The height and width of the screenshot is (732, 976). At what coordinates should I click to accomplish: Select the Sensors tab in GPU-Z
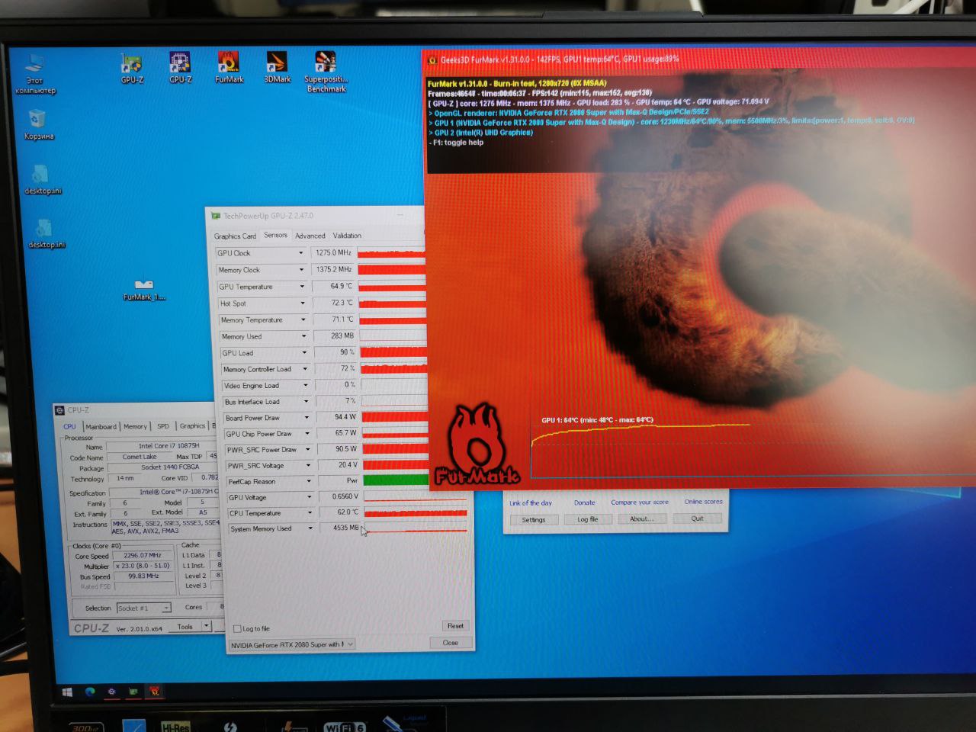(275, 236)
